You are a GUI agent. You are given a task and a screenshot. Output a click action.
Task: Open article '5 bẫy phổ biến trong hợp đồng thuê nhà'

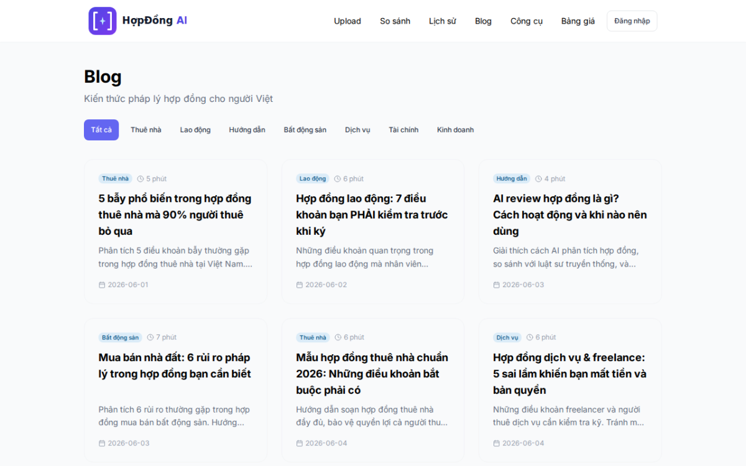point(175,215)
